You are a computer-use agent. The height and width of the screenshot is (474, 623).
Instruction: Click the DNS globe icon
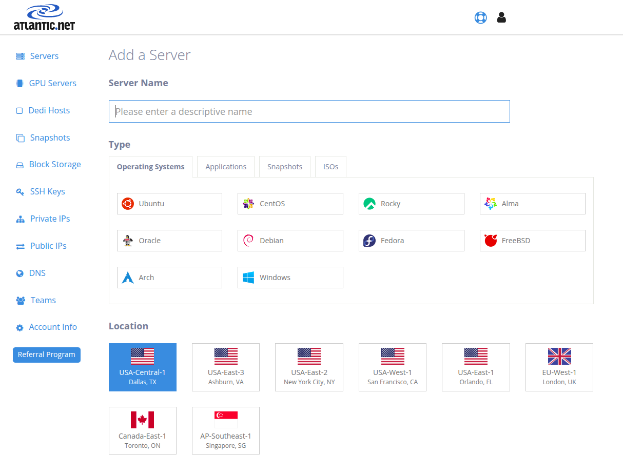coord(20,273)
